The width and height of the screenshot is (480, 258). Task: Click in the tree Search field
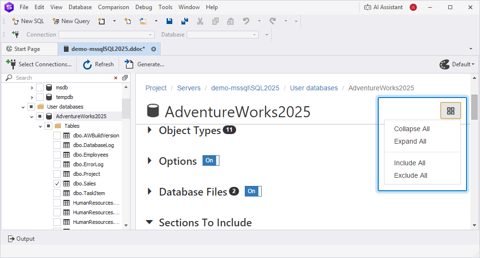pyautogui.click(x=63, y=78)
